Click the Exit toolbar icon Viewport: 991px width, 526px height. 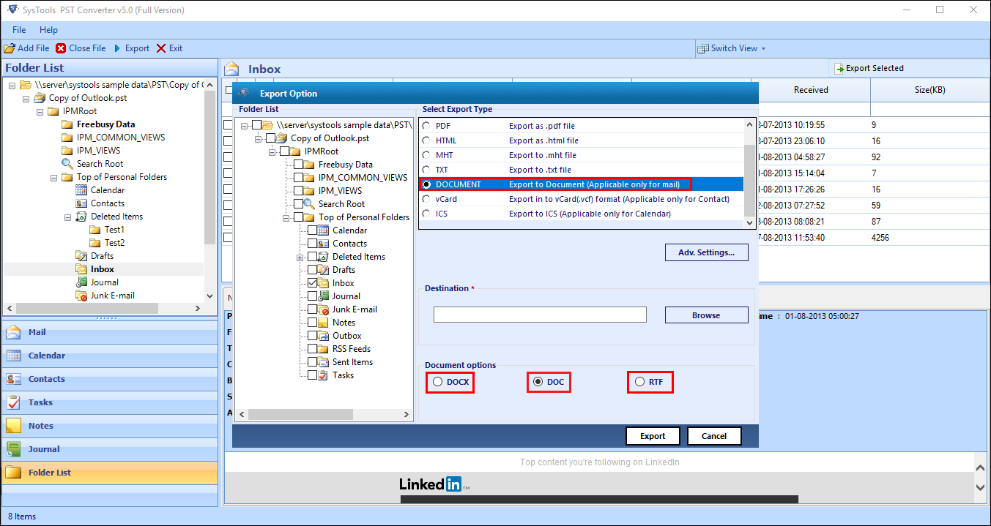168,48
